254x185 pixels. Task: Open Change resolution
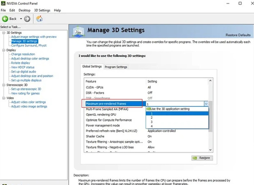click(x=23, y=54)
